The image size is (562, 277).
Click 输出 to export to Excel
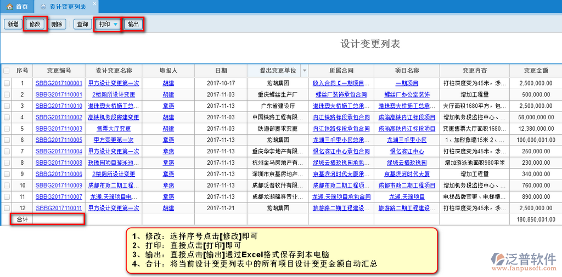click(133, 24)
